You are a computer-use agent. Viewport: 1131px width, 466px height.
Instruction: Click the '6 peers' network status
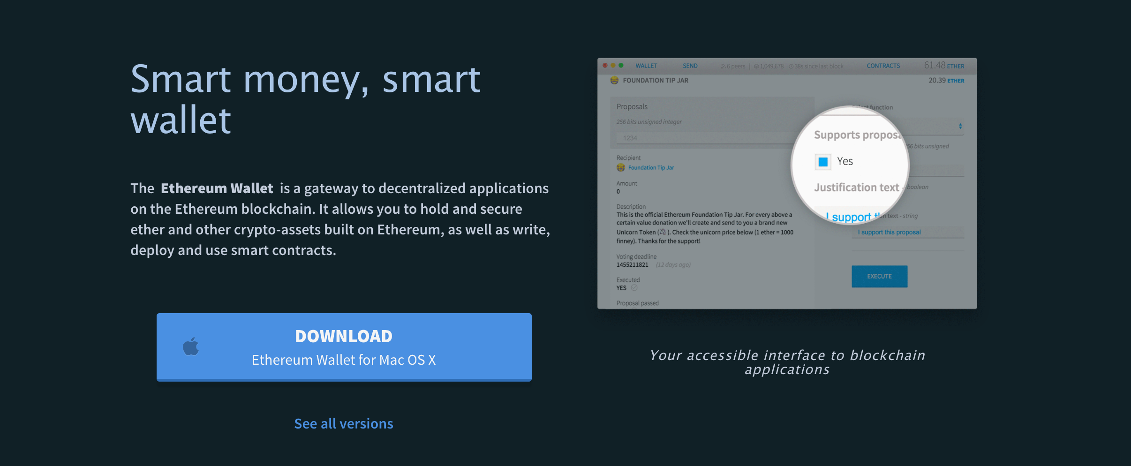pos(733,67)
